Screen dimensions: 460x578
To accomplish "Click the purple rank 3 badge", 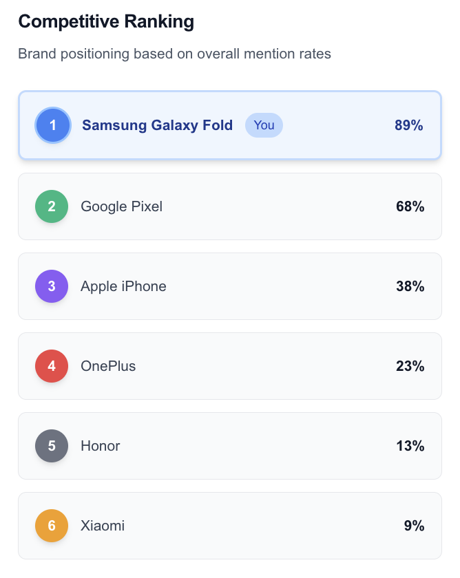I will coord(52,286).
